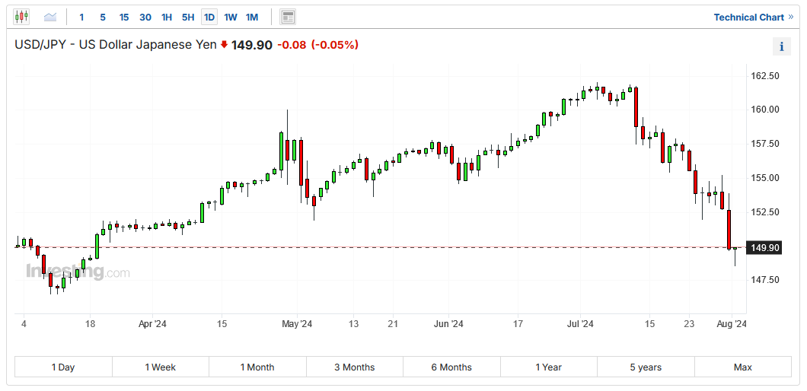Choose the 30 minute interval

click(145, 17)
